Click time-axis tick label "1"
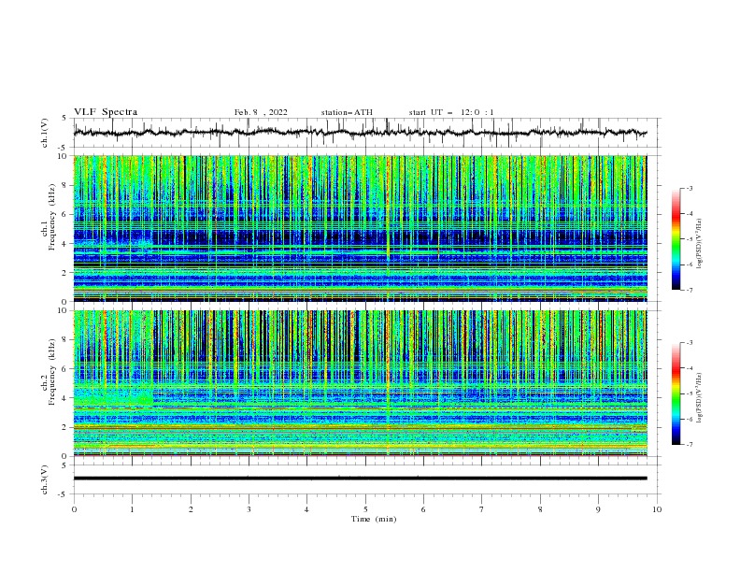 (132, 509)
